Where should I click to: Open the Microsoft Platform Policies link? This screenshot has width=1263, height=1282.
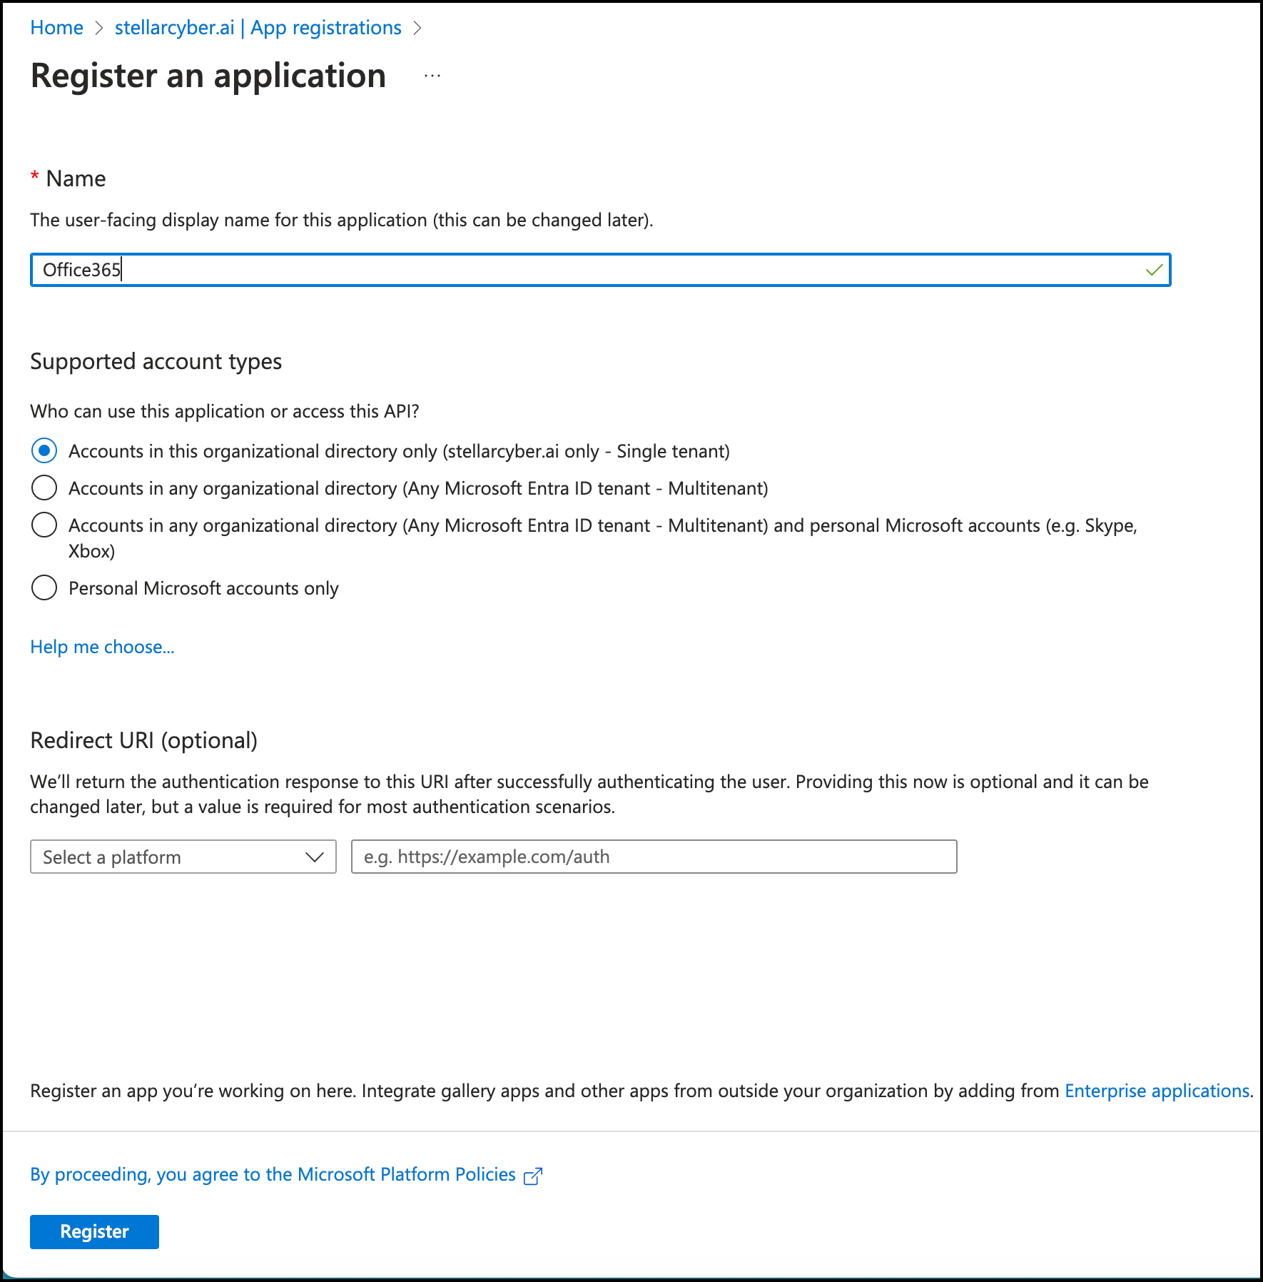click(273, 1174)
